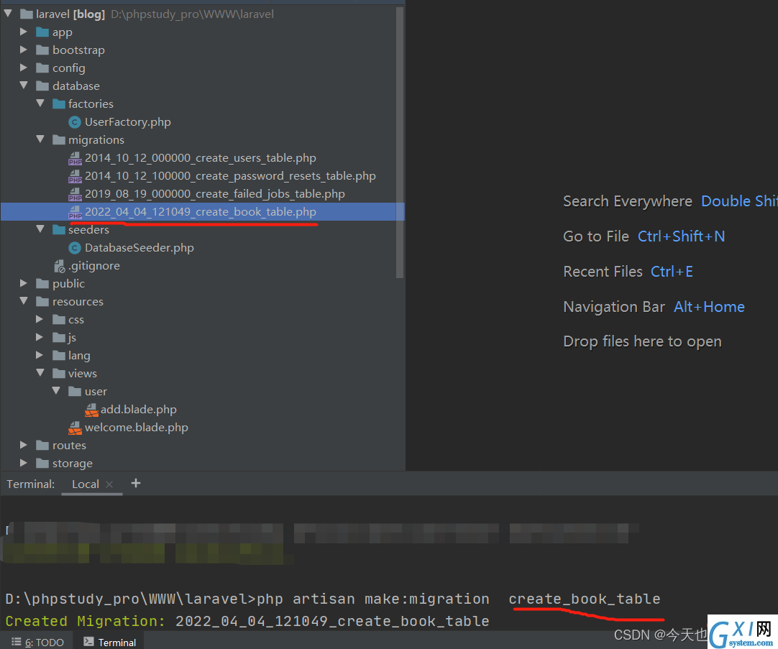The width and height of the screenshot is (778, 649).
Task: Select 2022_04_04_121049_create_book_table.php file
Action: [201, 212]
